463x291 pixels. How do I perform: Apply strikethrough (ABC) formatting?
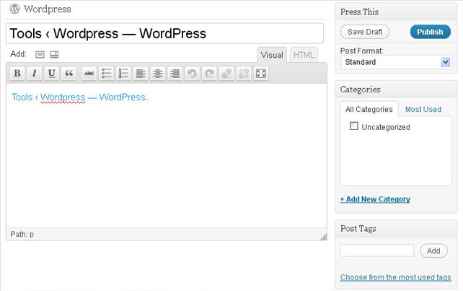pos(89,73)
